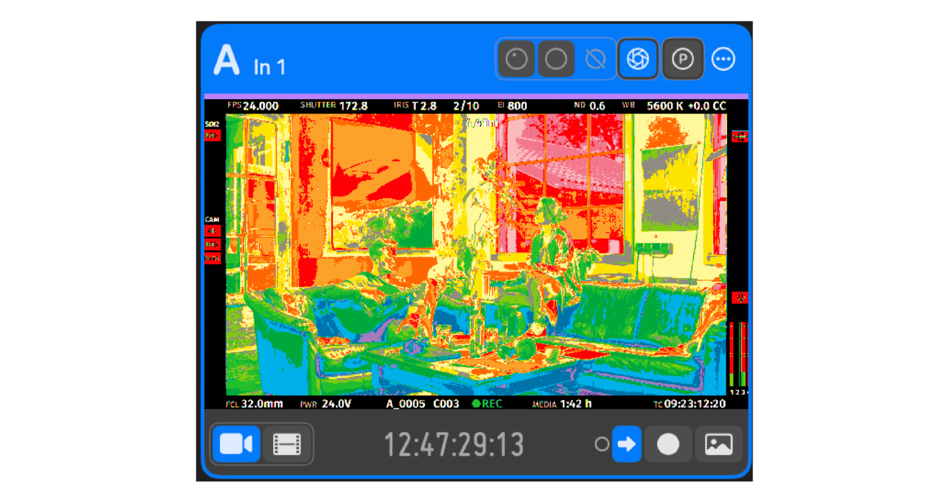This screenshot has width=949, height=504.
Task: Switch to the film strip playback mode
Action: 287,444
